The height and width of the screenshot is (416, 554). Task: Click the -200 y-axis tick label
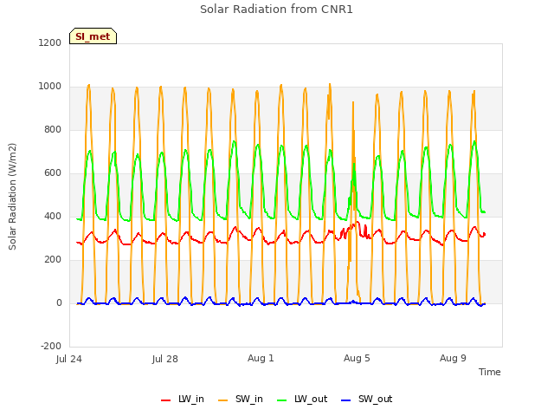tap(51, 347)
